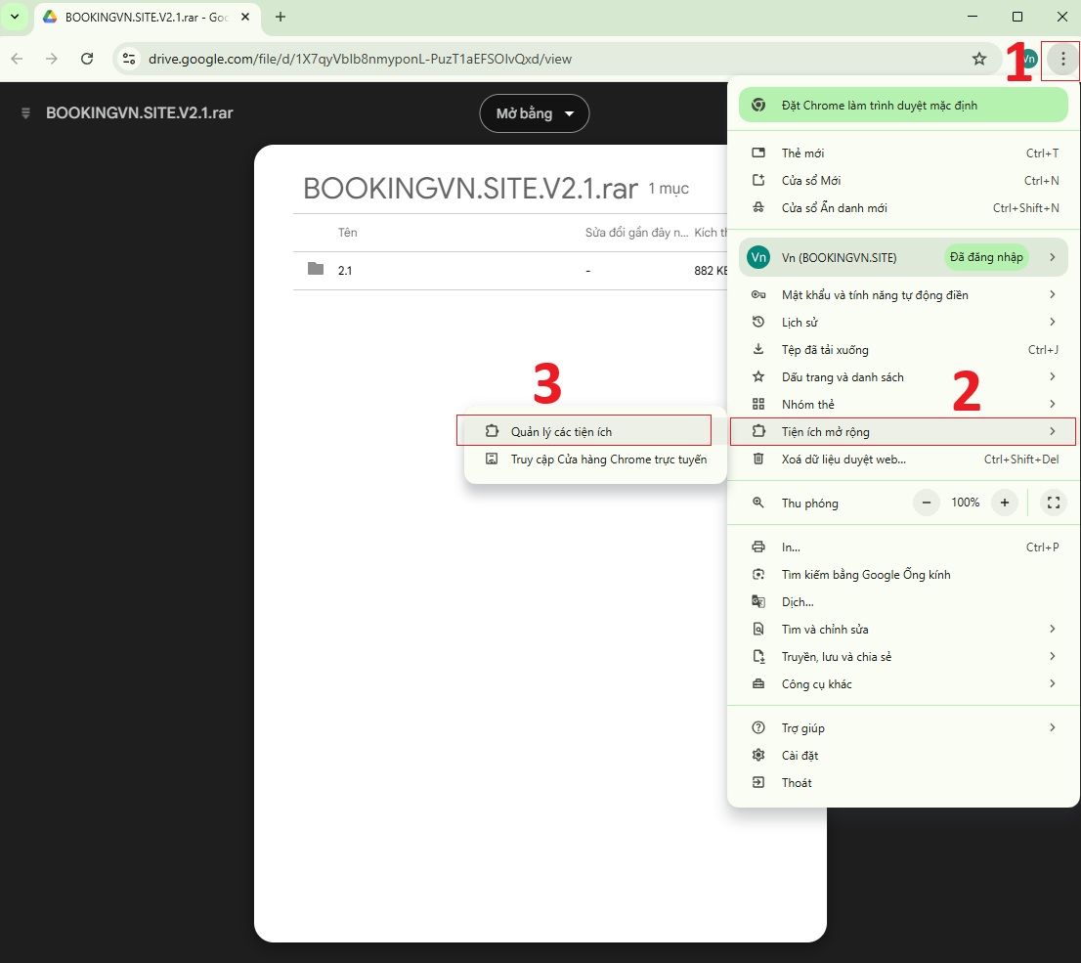
Task: Click the printer icon
Action: (758, 547)
